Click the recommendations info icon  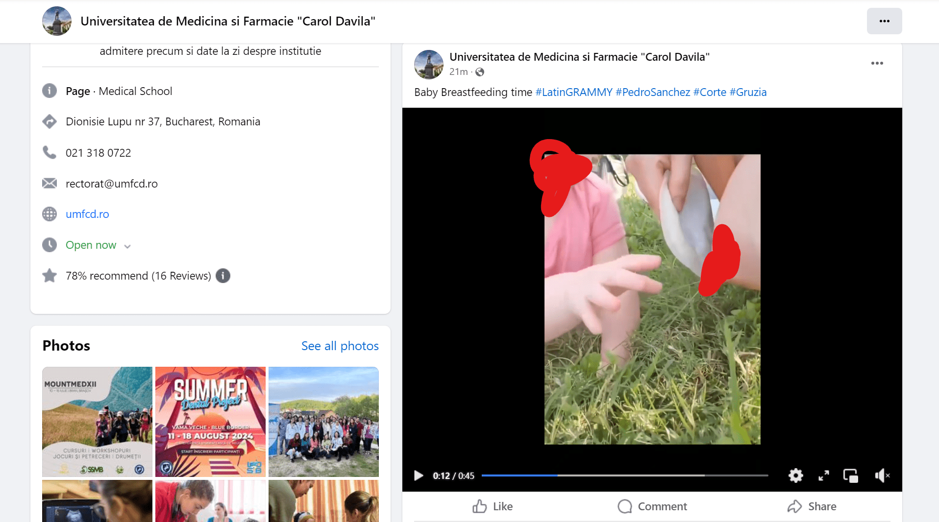223,276
